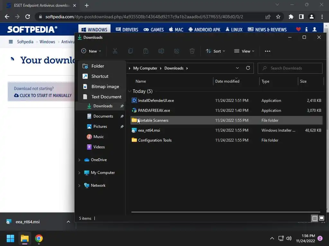Click the Search Downloads field

pos(290,68)
